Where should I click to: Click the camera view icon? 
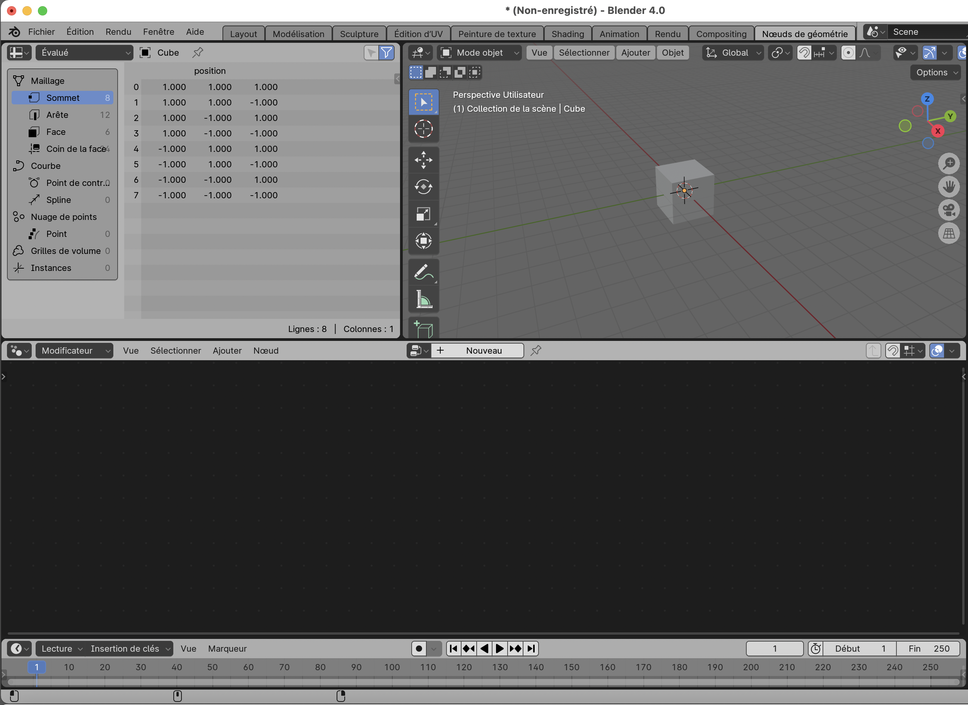948,210
